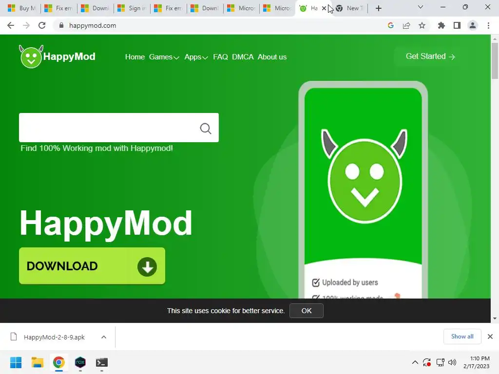499x374 pixels.
Task: Click the scrollbar down arrow
Action: (x=495, y=318)
